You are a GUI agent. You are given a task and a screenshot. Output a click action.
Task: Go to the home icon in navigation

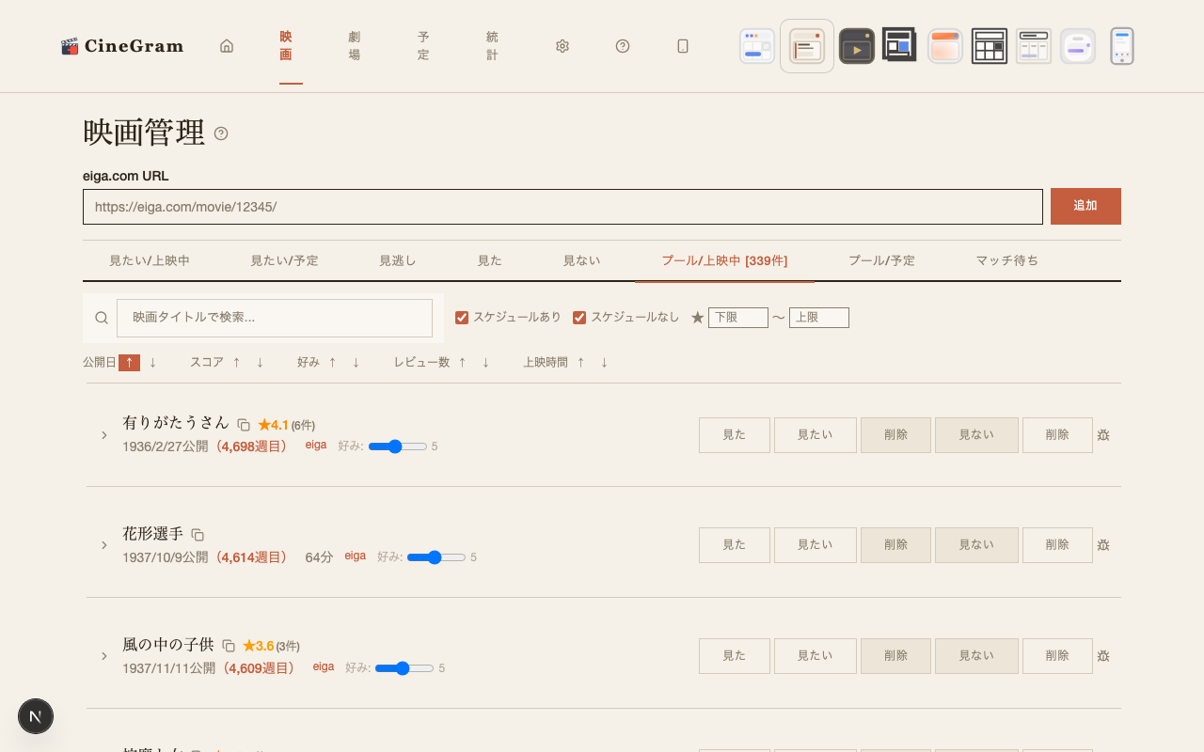[227, 46]
